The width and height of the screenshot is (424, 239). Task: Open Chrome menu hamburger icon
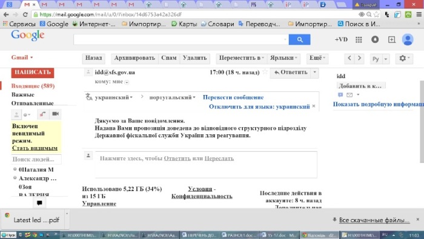tap(419, 15)
